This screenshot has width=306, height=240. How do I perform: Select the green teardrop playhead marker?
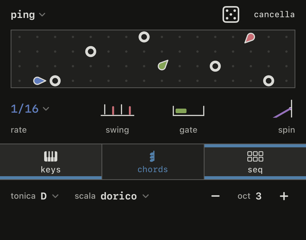point(163,65)
